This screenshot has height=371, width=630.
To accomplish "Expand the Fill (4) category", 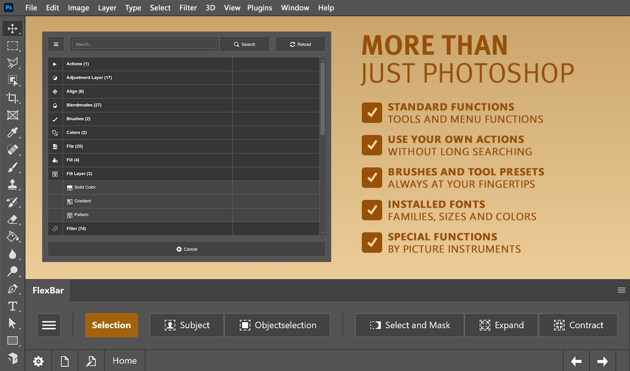I will tap(184, 160).
